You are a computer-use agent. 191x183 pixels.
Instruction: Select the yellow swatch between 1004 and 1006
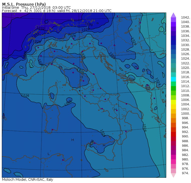173,102
